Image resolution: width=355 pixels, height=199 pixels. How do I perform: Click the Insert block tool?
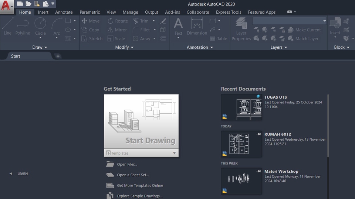[335, 26]
